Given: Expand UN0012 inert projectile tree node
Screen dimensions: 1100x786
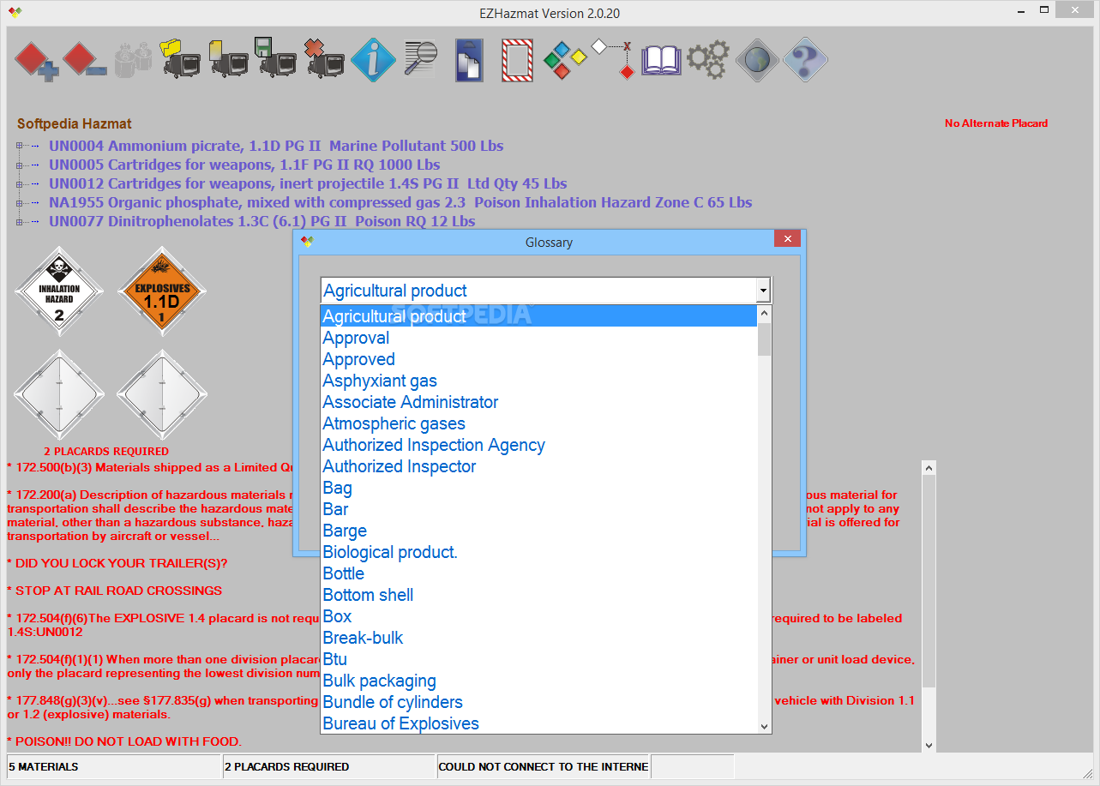Looking at the screenshot, I should point(20,184).
